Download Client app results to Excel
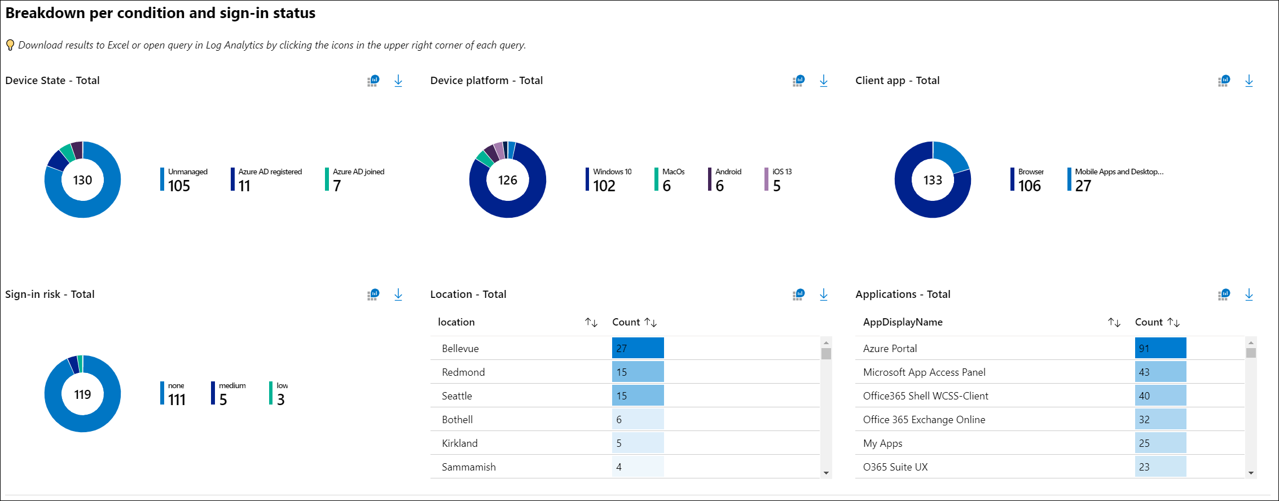 tap(1249, 81)
